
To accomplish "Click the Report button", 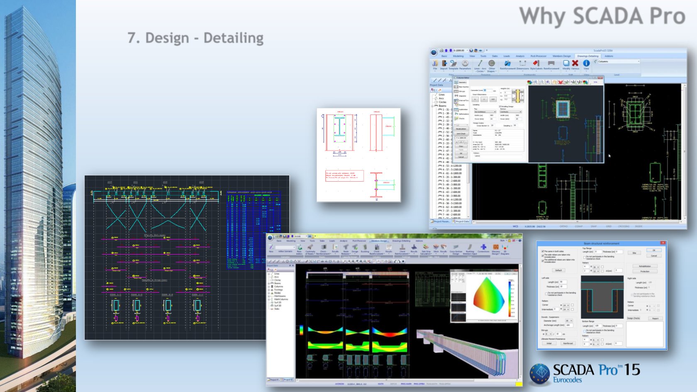I will [x=656, y=319].
